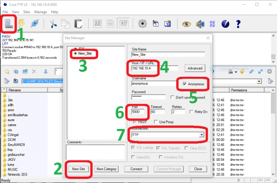Open the File menu
This screenshot has width=277, height=183.
tap(5, 12)
